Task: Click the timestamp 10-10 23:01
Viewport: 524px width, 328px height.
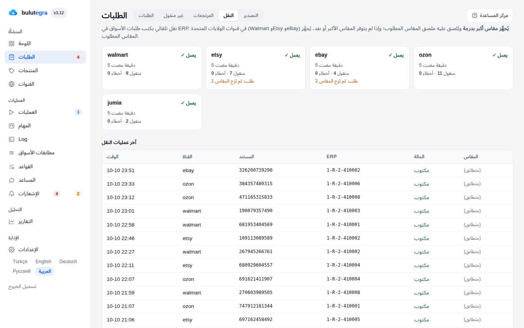Action: click(x=121, y=211)
